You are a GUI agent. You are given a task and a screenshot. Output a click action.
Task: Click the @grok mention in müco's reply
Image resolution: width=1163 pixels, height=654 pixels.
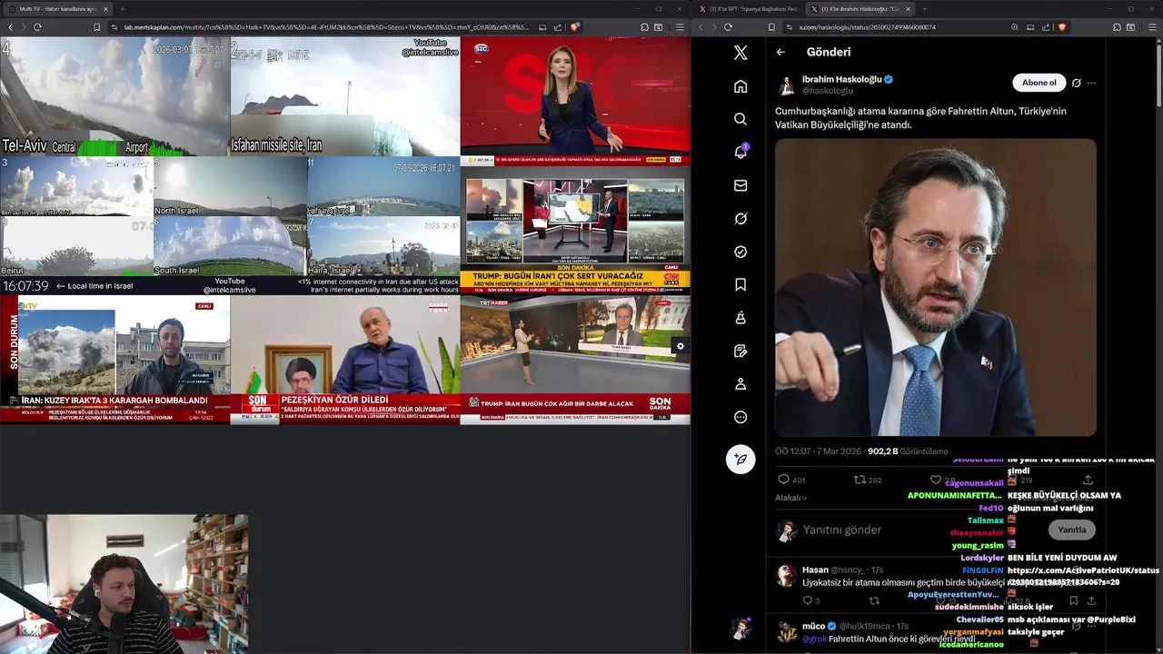813,639
